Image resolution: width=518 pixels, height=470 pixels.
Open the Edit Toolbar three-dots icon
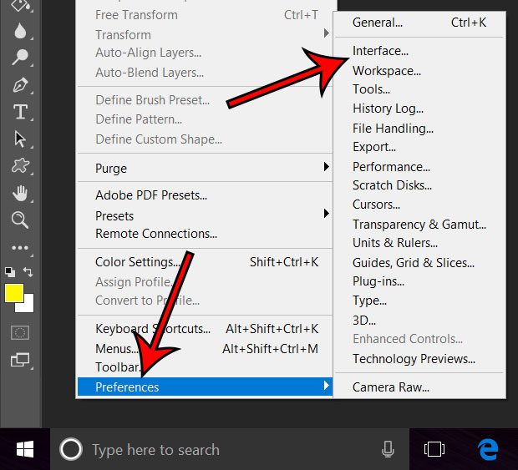point(20,248)
